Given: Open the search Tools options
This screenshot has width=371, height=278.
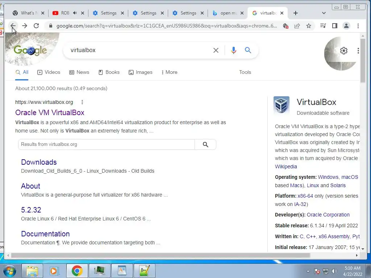Looking at the screenshot, I should pyautogui.click(x=245, y=72).
